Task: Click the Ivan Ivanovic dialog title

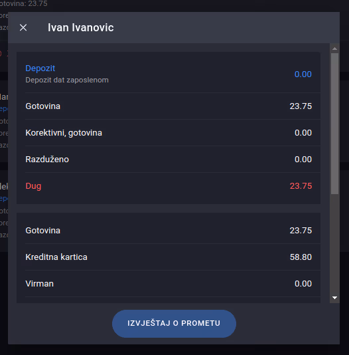Action: click(81, 28)
